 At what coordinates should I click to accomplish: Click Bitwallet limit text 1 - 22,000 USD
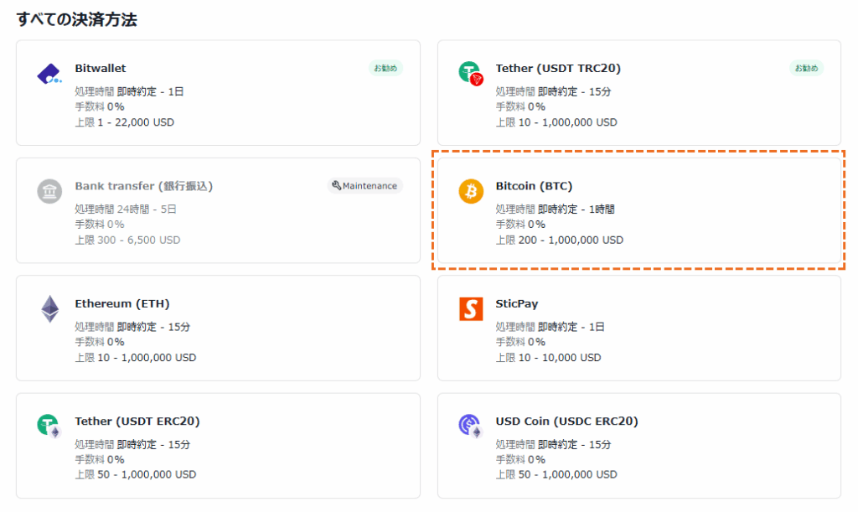point(136,122)
